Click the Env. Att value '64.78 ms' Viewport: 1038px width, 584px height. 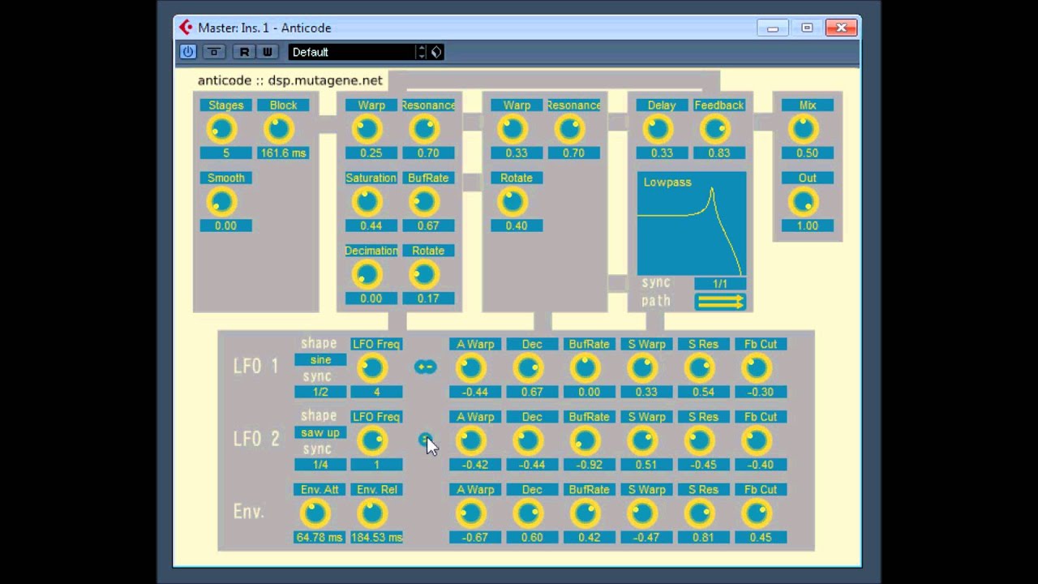pyautogui.click(x=320, y=538)
